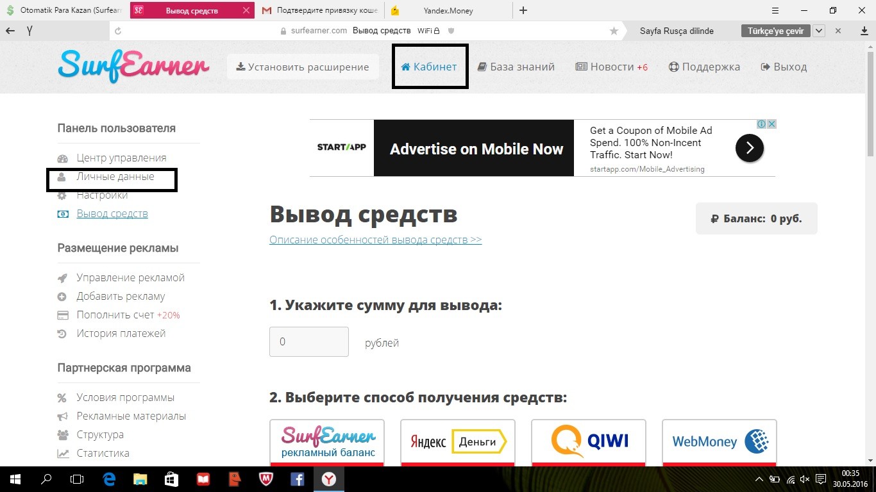Click the reload page icon
The image size is (876, 492).
tap(117, 30)
